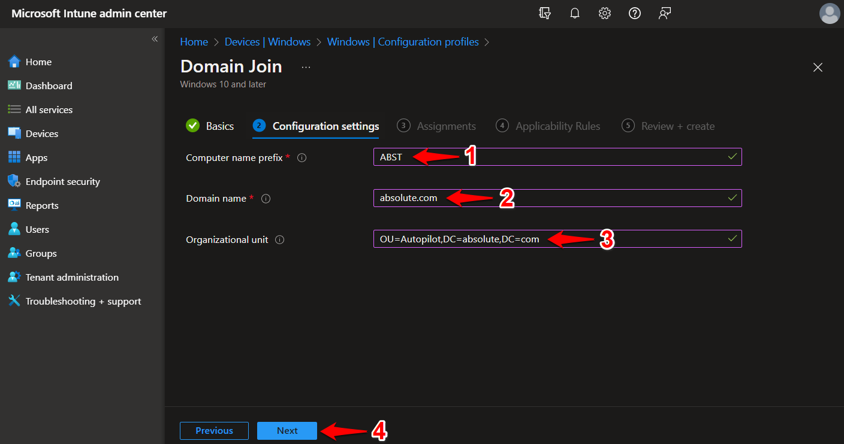
Task: Show info tooltip for Organizational unit
Action: 279,239
